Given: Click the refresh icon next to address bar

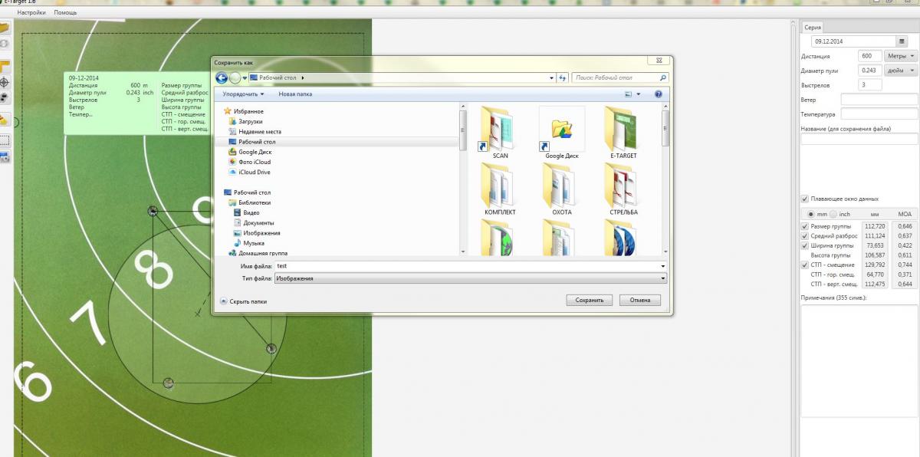Looking at the screenshot, I should (562, 77).
